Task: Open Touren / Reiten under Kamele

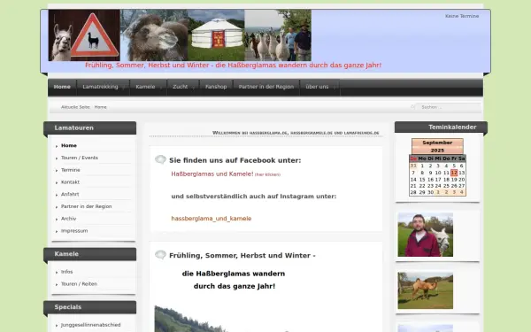Action: click(x=79, y=284)
